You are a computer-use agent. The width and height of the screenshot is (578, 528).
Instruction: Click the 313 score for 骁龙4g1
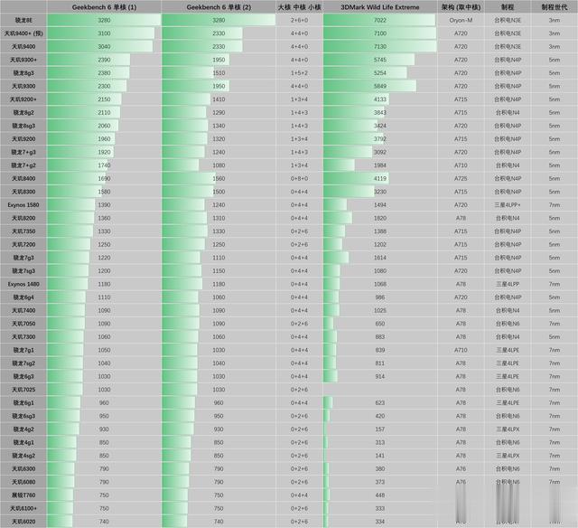tap(380, 443)
